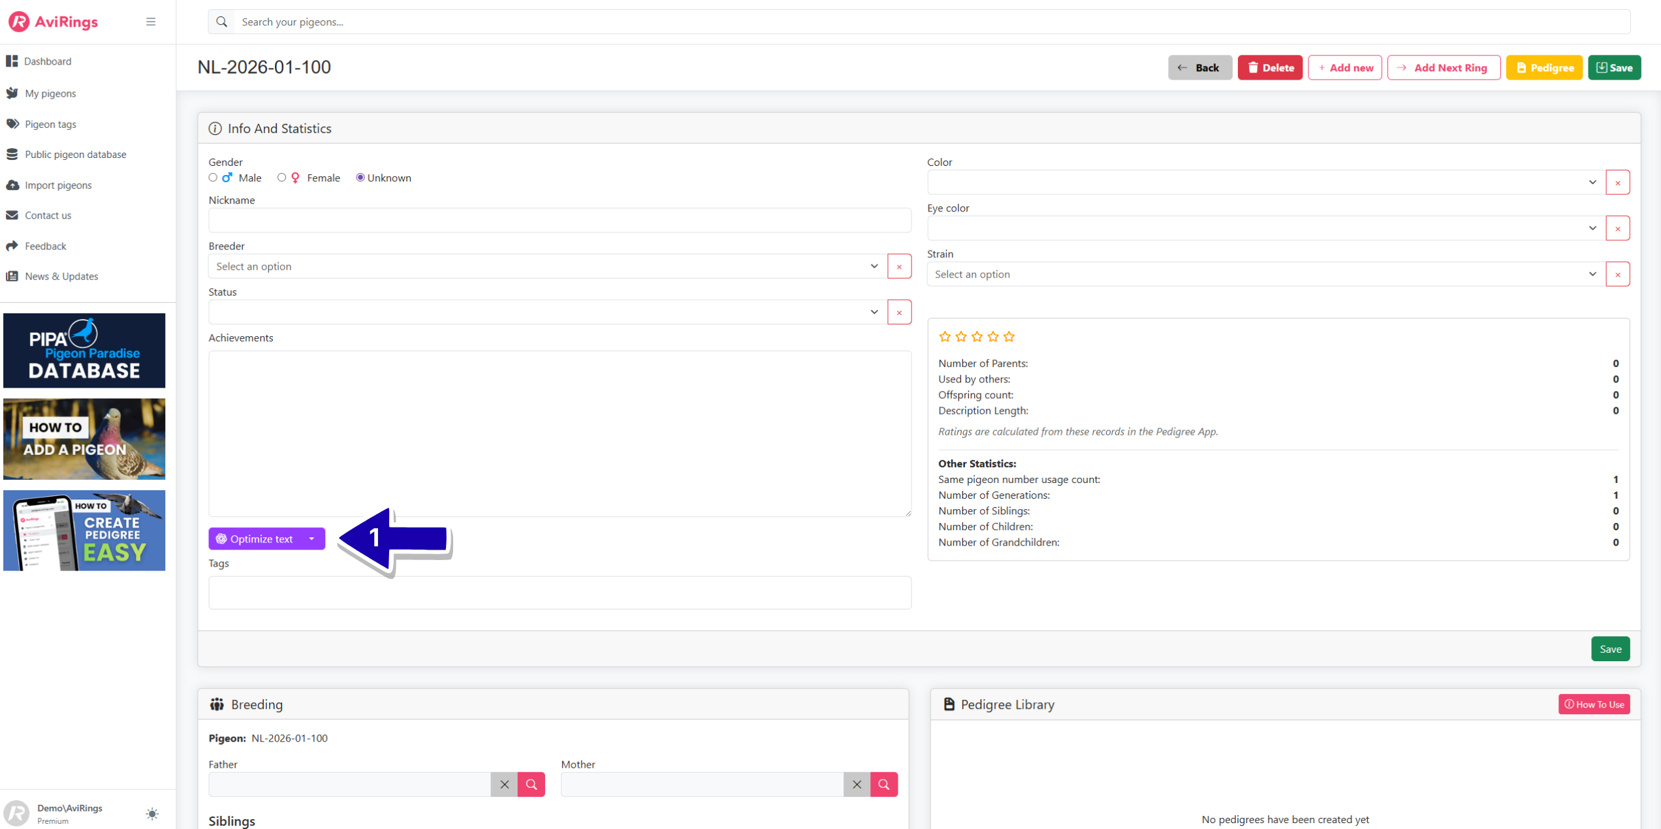Click the AviRings logo icon
Image resolution: width=1661 pixels, height=829 pixels.
pyautogui.click(x=18, y=22)
